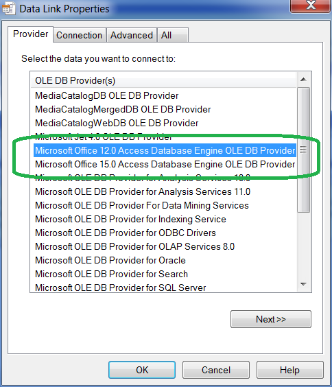Viewport: 332px width, 387px height.
Task: Switch to the All tab
Action: tap(173, 35)
